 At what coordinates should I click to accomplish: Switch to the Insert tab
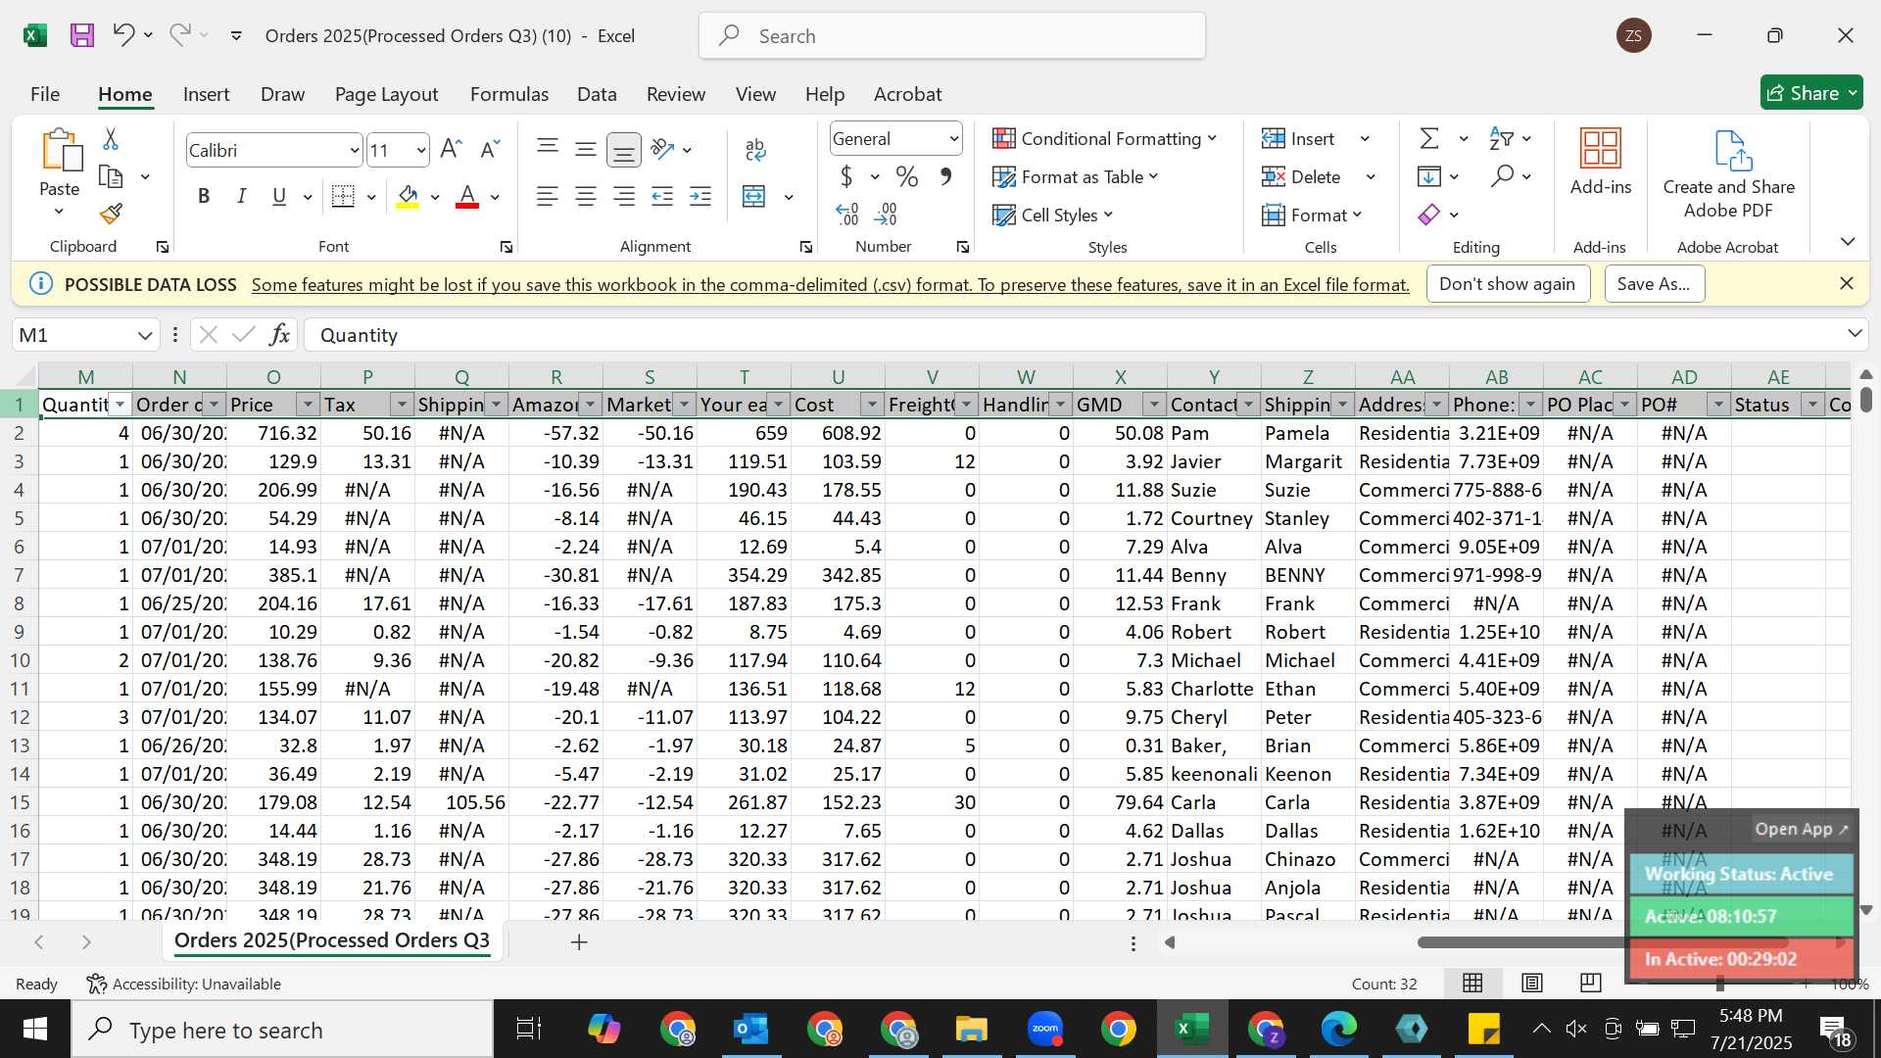pyautogui.click(x=206, y=94)
